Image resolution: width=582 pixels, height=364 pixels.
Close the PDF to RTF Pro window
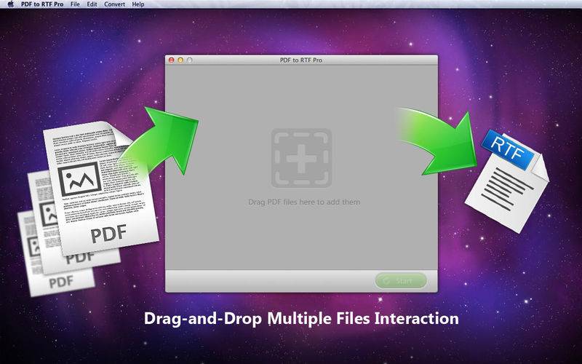(172, 60)
